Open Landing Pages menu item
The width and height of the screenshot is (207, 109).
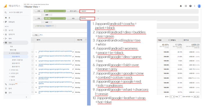(x=16, y=63)
